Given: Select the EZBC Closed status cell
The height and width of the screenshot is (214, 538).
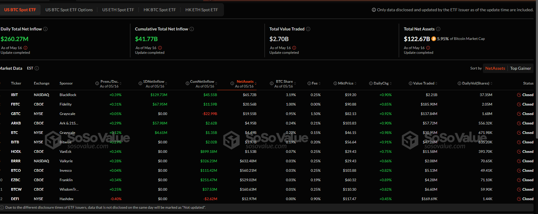Looking at the screenshot, I should pos(525,180).
